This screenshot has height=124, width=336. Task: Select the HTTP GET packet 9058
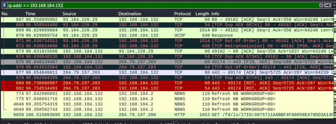point(167,115)
